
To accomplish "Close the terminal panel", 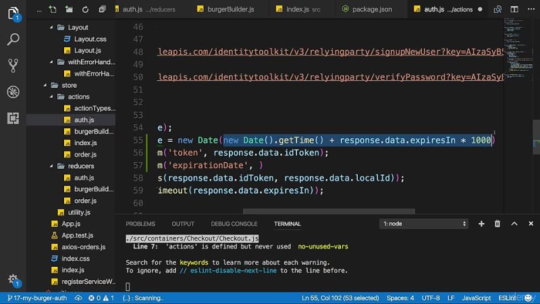I will tap(531, 224).
